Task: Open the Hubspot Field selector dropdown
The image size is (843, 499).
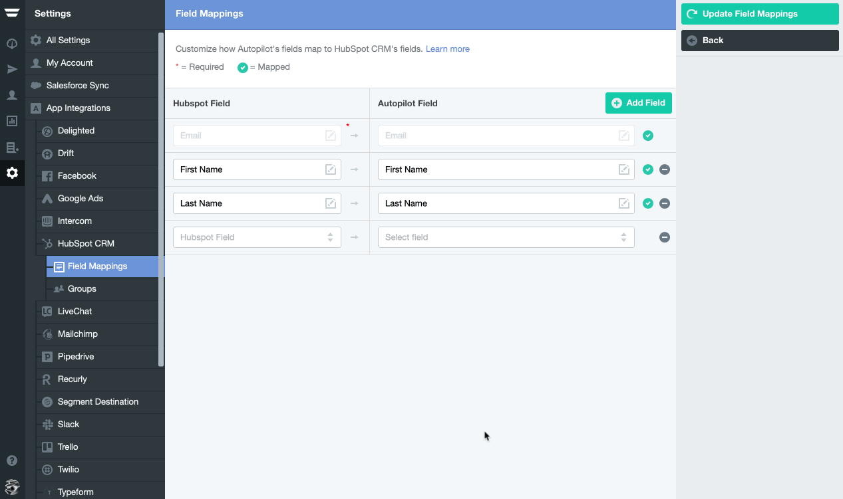Action: coord(257,237)
